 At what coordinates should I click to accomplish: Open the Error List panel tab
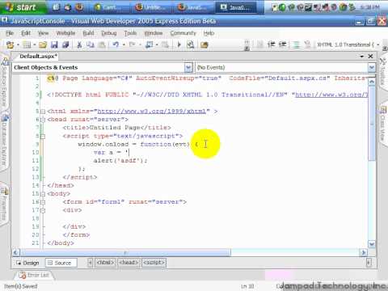34,275
